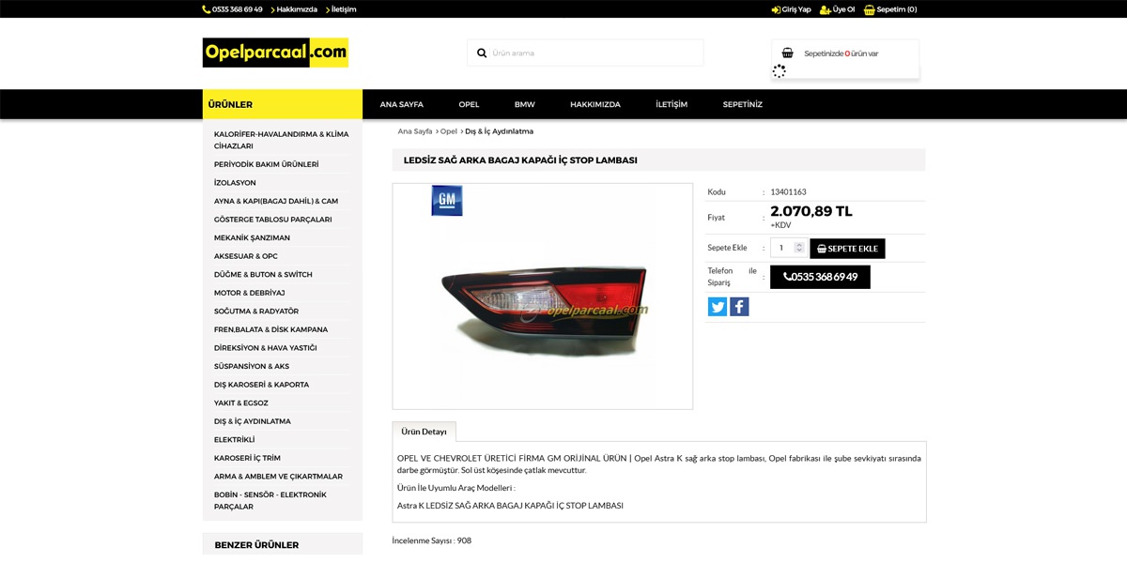Select the Ürün Detayı tab
Viewport: 1127px width, 563px height.
424,432
